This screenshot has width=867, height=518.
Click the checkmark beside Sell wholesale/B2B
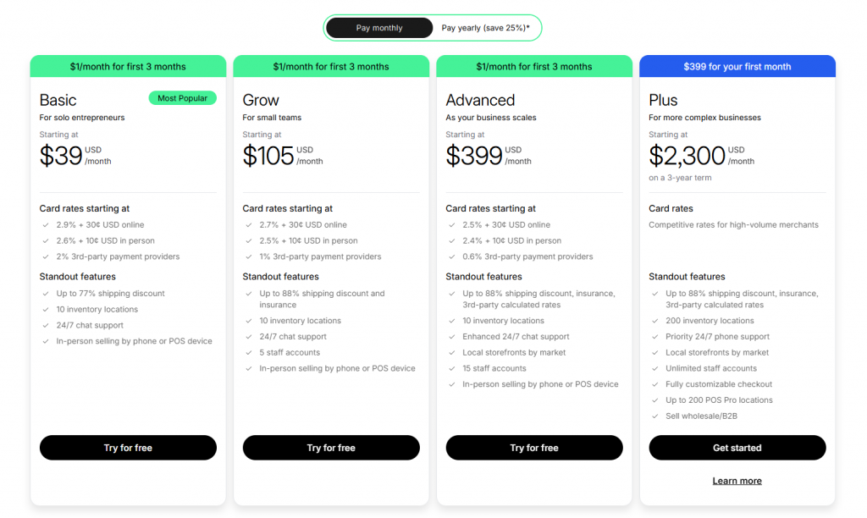(653, 416)
